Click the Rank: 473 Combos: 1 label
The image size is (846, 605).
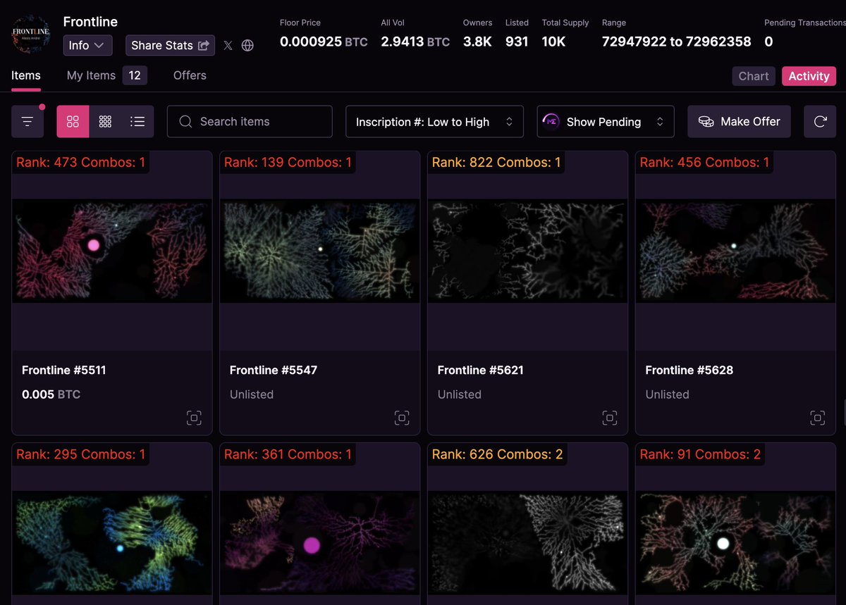80,163
